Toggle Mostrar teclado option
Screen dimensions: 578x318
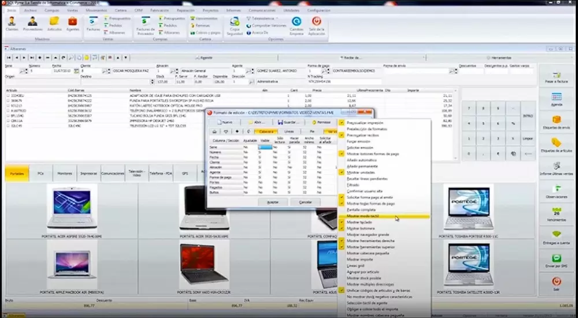[360, 223]
